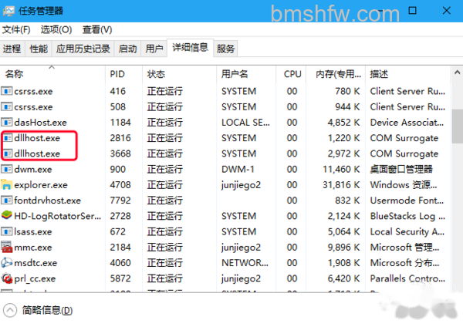This screenshot has height=327, width=463.
Task: Click the icon of csrss.exe PID 416
Action: coord(6,91)
